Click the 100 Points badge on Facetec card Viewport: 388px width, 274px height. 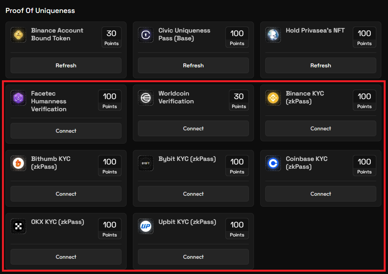click(x=110, y=100)
